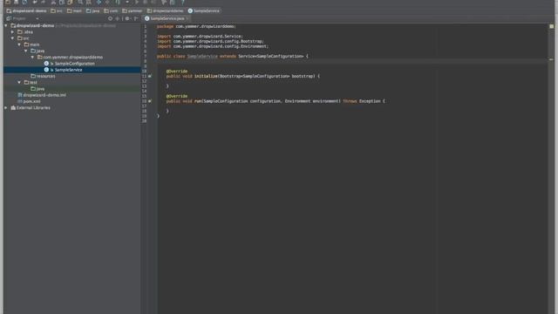Click the Paste icon in main toolbar
558x314 pixels.
point(70,2)
